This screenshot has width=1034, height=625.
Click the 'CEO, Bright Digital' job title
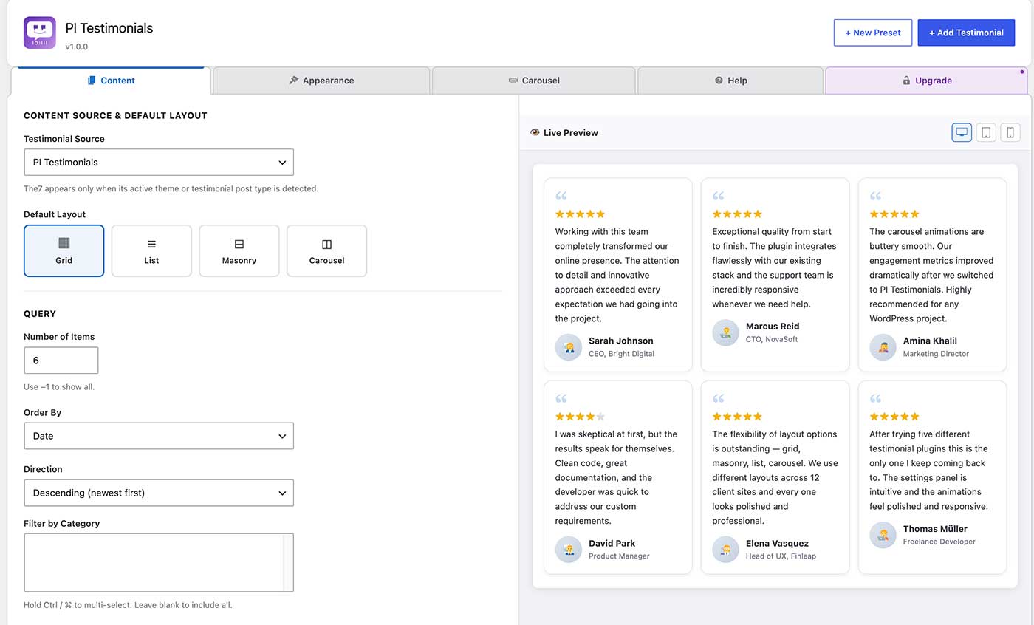click(x=622, y=354)
